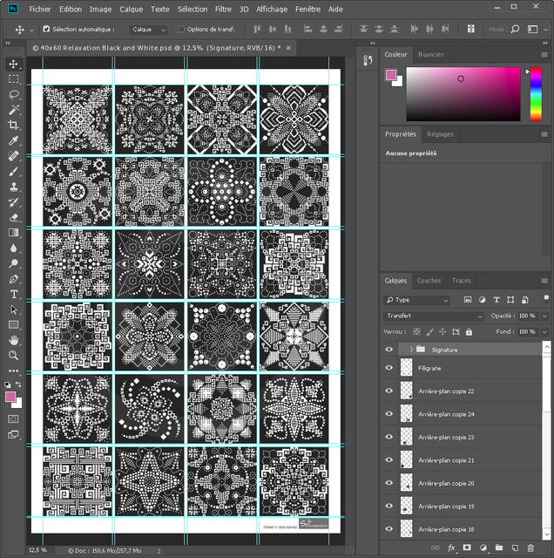The width and height of the screenshot is (554, 558).
Task: Select the Zoom tool
Action: pos(14,355)
